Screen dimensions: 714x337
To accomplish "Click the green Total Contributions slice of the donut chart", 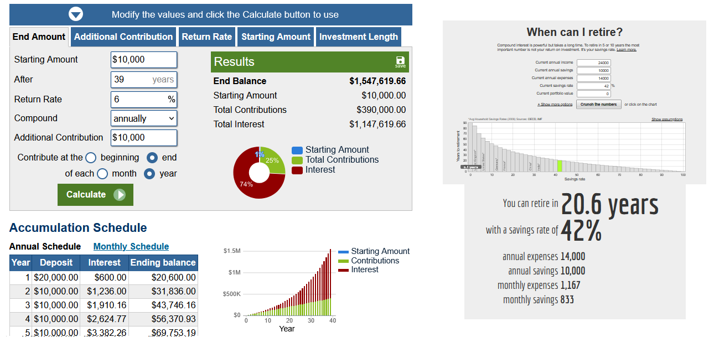I will [x=275, y=159].
